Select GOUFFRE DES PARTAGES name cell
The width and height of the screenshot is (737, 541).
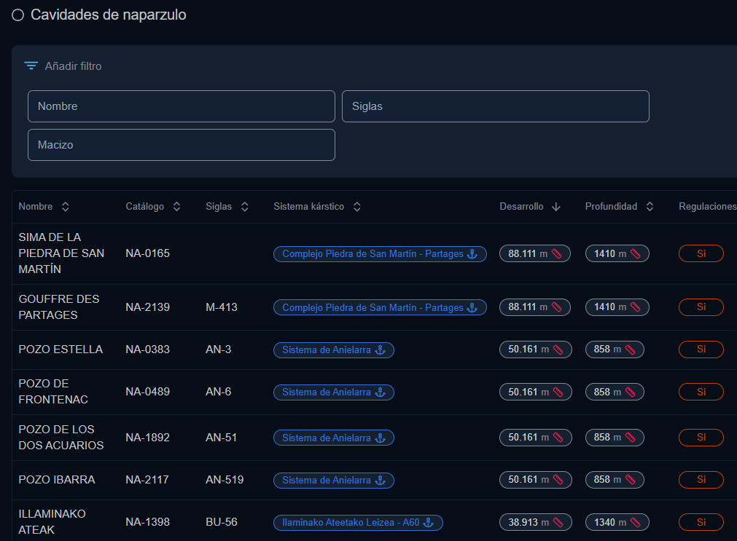click(x=59, y=307)
